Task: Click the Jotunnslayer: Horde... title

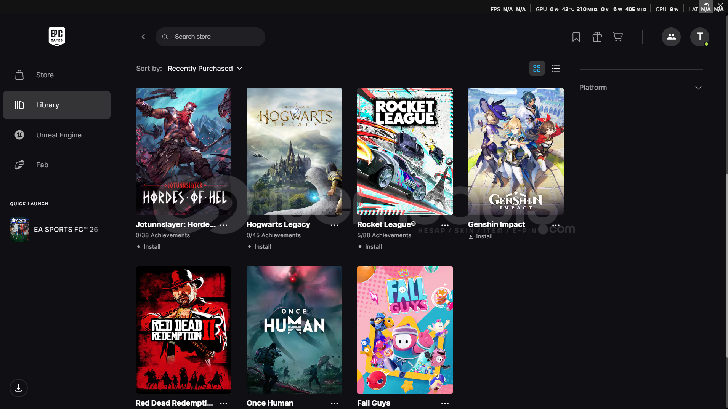Action: tap(176, 225)
